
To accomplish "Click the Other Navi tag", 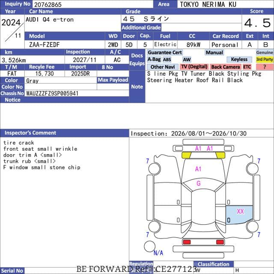I will click(163, 67).
